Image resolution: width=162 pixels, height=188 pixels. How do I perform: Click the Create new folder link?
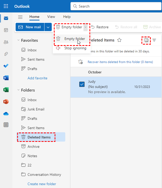42,184
